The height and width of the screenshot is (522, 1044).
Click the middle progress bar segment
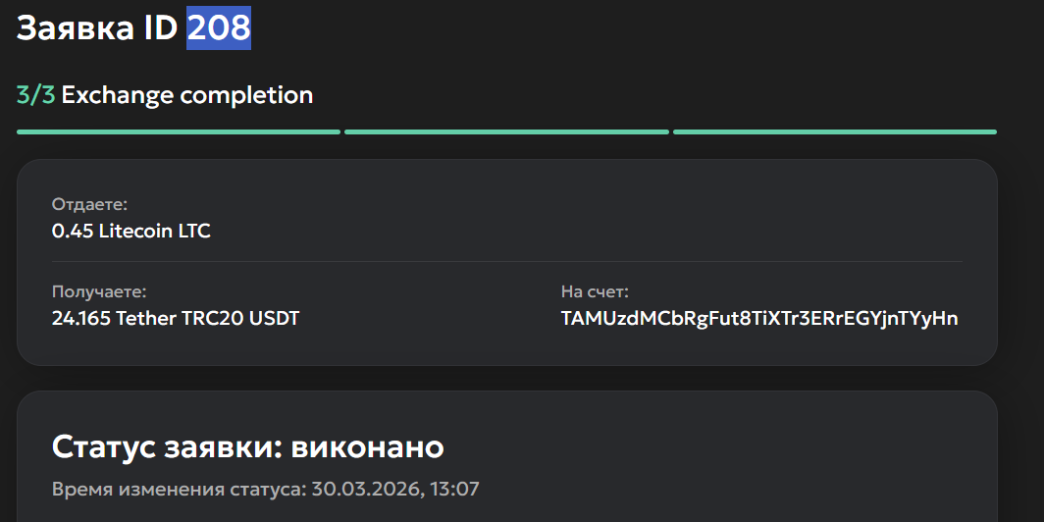tap(506, 131)
